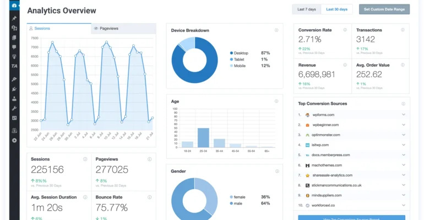The width and height of the screenshot is (424, 220).
Task: Open Users via the person sidebar icon
Action: click(14, 99)
